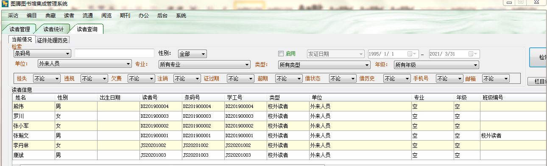The height and width of the screenshot is (166, 547).
Task: Open the 阅览 menu
Action: point(106,16)
